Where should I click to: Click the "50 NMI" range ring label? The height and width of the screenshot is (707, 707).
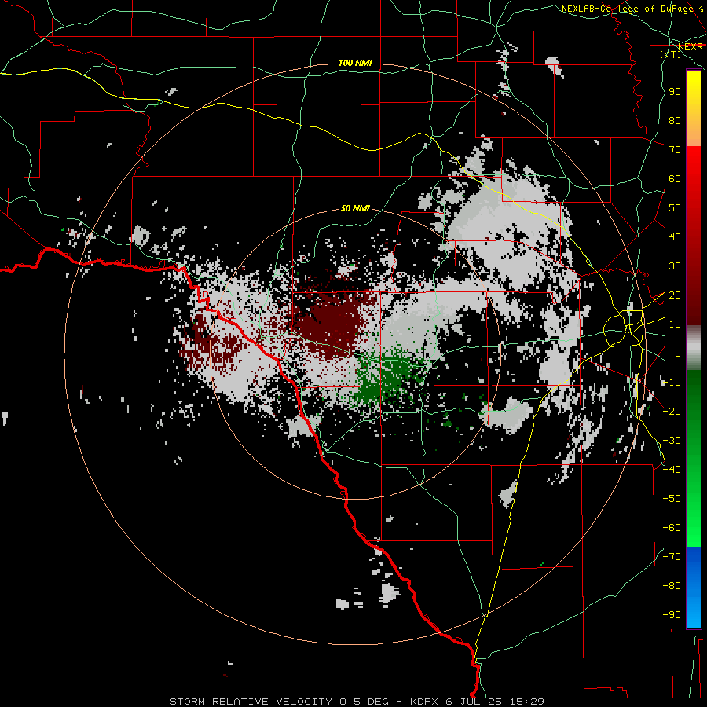pyautogui.click(x=355, y=208)
